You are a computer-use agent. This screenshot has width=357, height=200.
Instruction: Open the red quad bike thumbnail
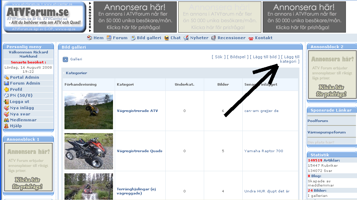[89, 151]
